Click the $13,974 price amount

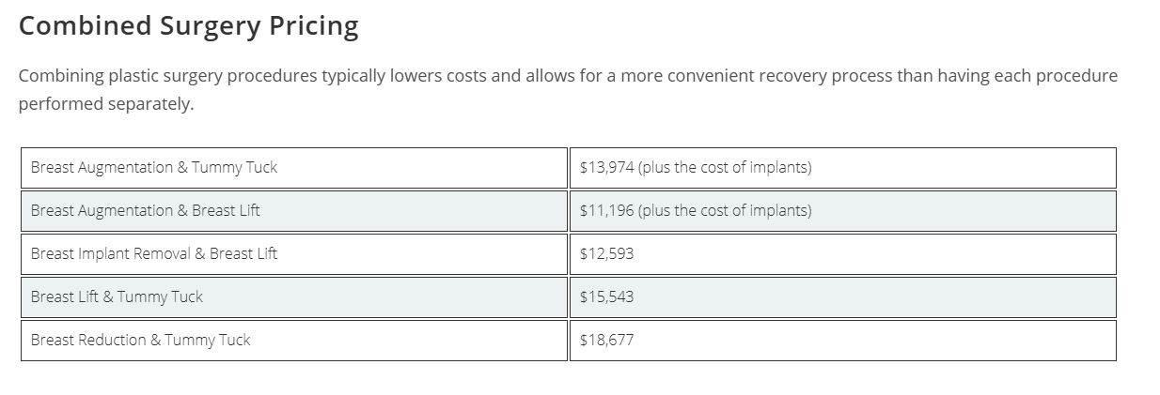pos(606,168)
